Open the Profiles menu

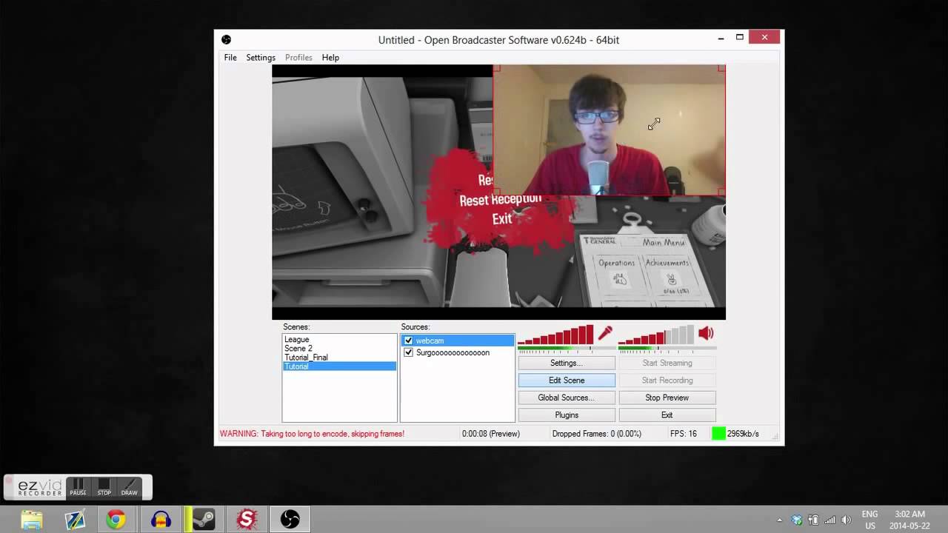point(298,57)
